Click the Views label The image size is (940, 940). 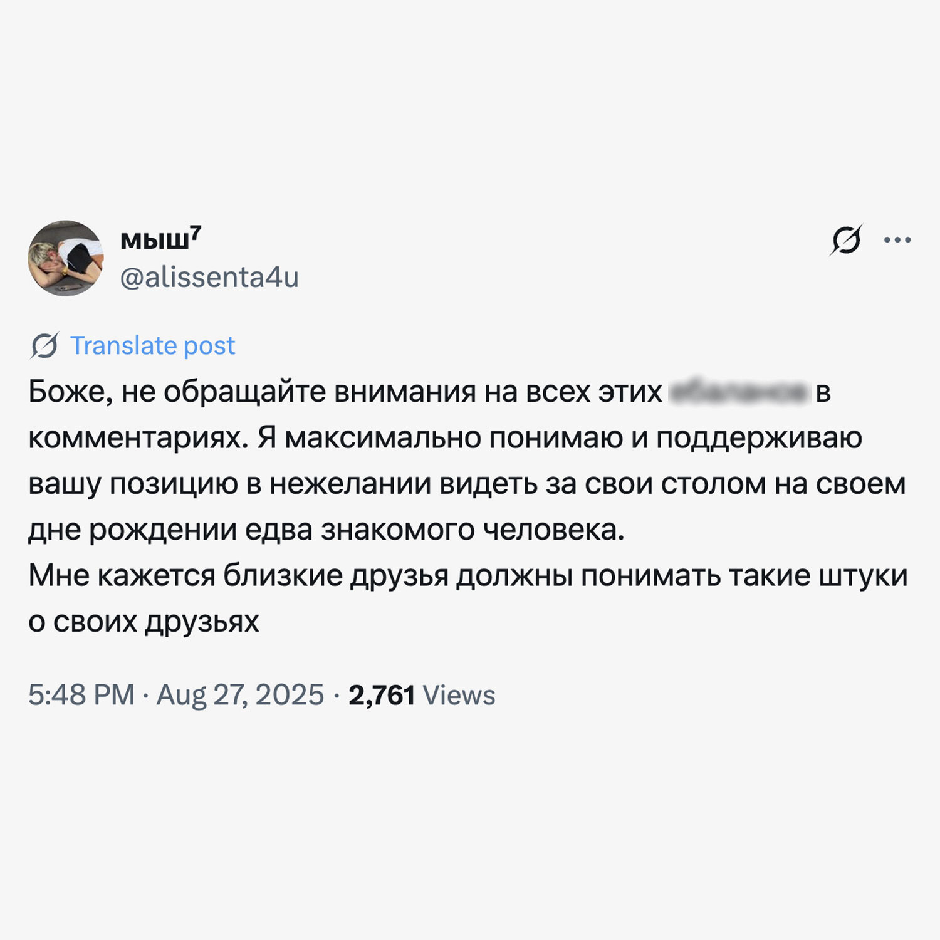pyautogui.click(x=459, y=695)
